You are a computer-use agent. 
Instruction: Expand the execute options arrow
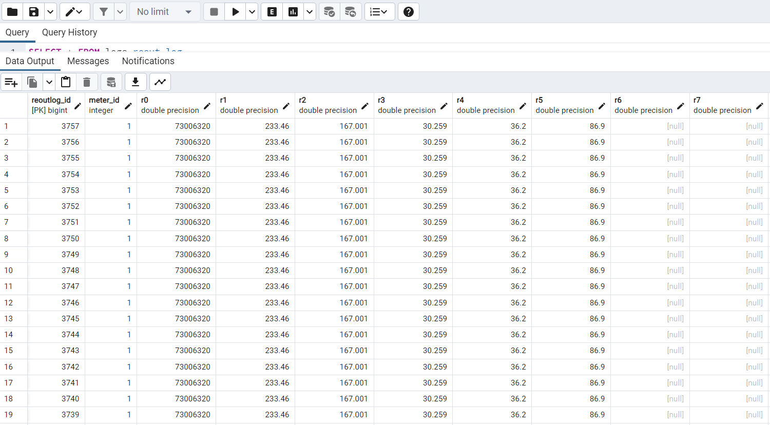pyautogui.click(x=252, y=12)
